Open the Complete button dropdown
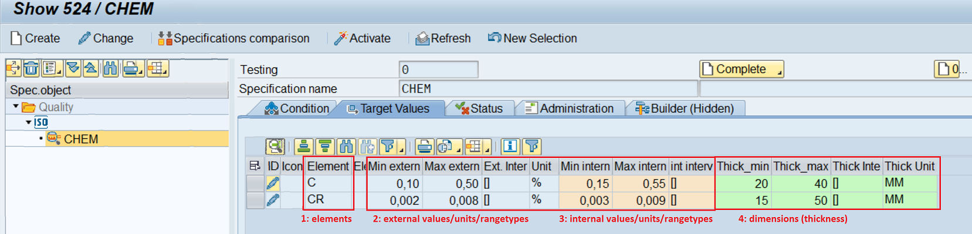The width and height of the screenshot is (972, 234). 779,73
